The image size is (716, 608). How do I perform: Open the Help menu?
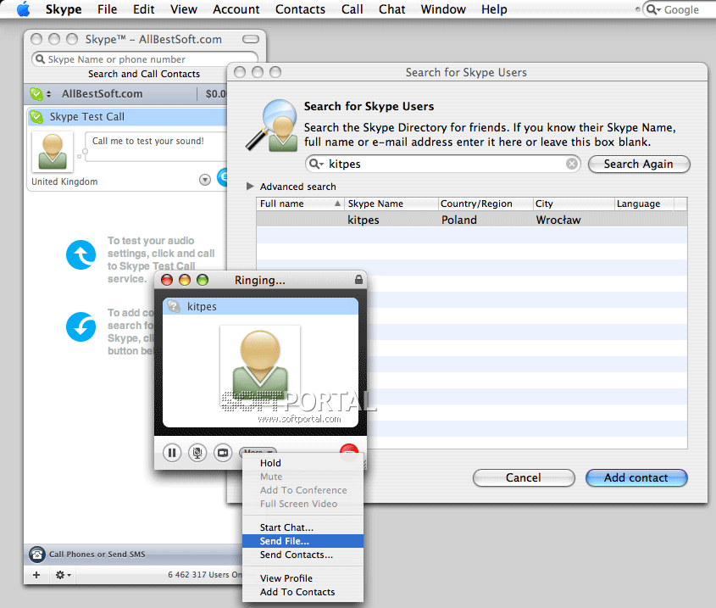[494, 9]
